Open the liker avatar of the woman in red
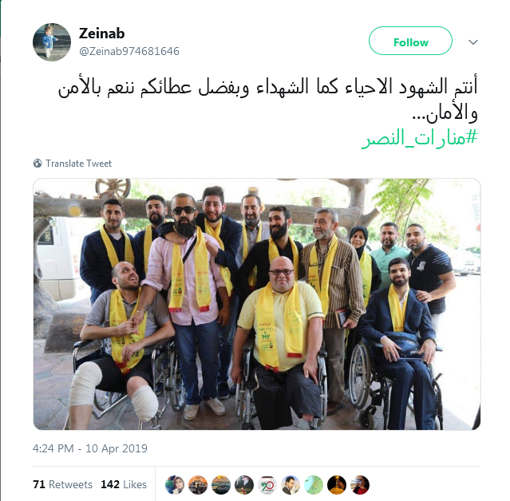 pos(360,485)
